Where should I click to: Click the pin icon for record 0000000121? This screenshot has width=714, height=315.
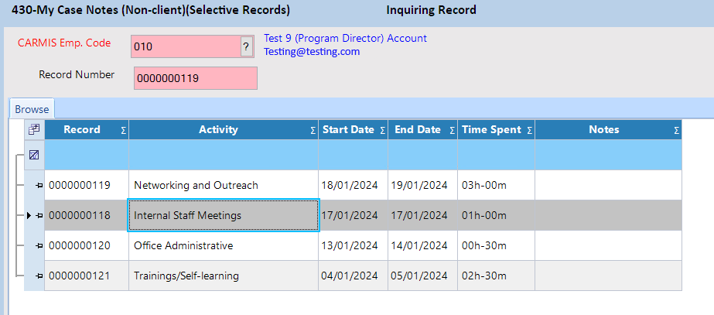[x=39, y=276]
